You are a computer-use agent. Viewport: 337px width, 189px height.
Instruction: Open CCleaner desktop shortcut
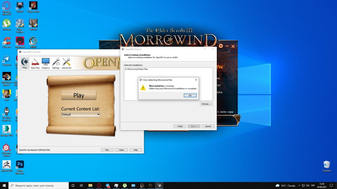[x=7, y=42]
